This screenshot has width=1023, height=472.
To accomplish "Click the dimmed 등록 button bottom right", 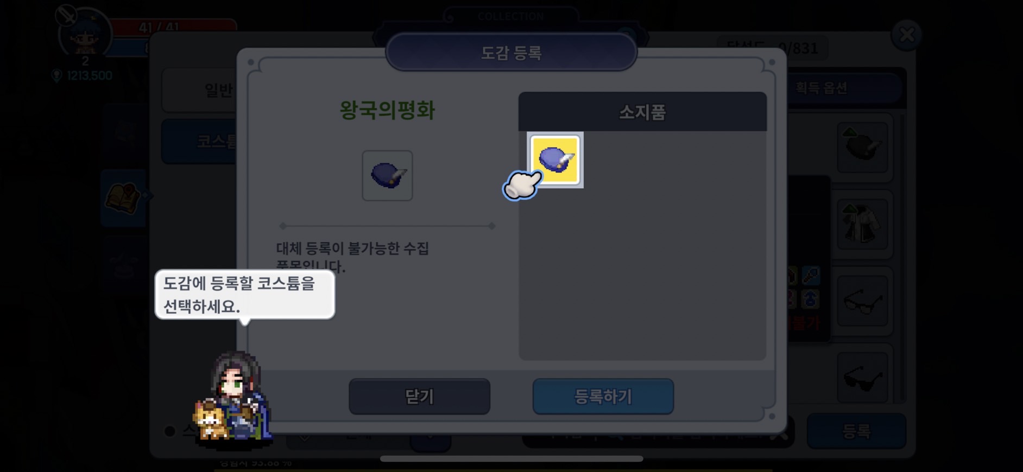I will coord(856,431).
